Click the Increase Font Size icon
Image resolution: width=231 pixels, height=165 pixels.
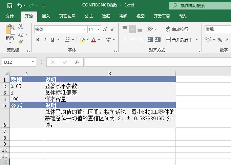105,29
